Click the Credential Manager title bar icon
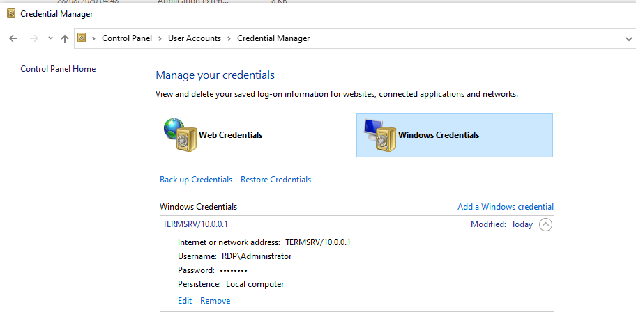636x312 pixels. click(10, 13)
